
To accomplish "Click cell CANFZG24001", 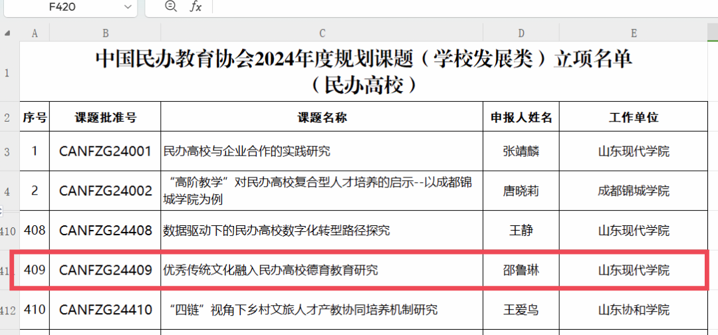I will point(105,151).
